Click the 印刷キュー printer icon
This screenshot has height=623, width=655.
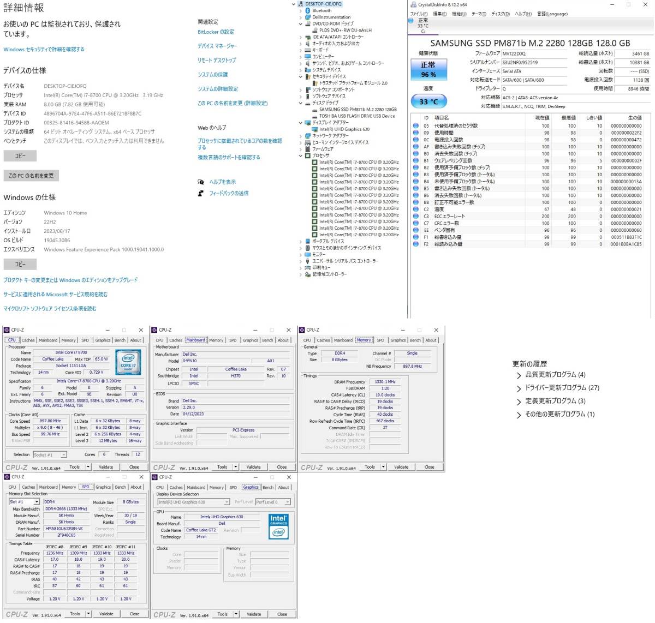pyautogui.click(x=308, y=267)
